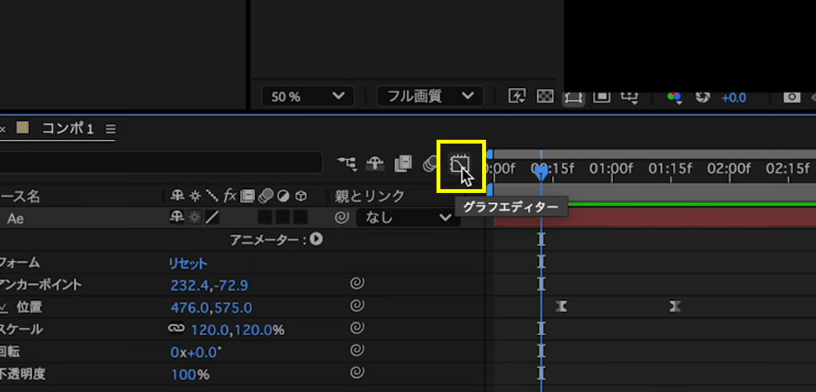The width and height of the screenshot is (816, 392).
Task: Open the なし parent dropdown
Action: 408,218
